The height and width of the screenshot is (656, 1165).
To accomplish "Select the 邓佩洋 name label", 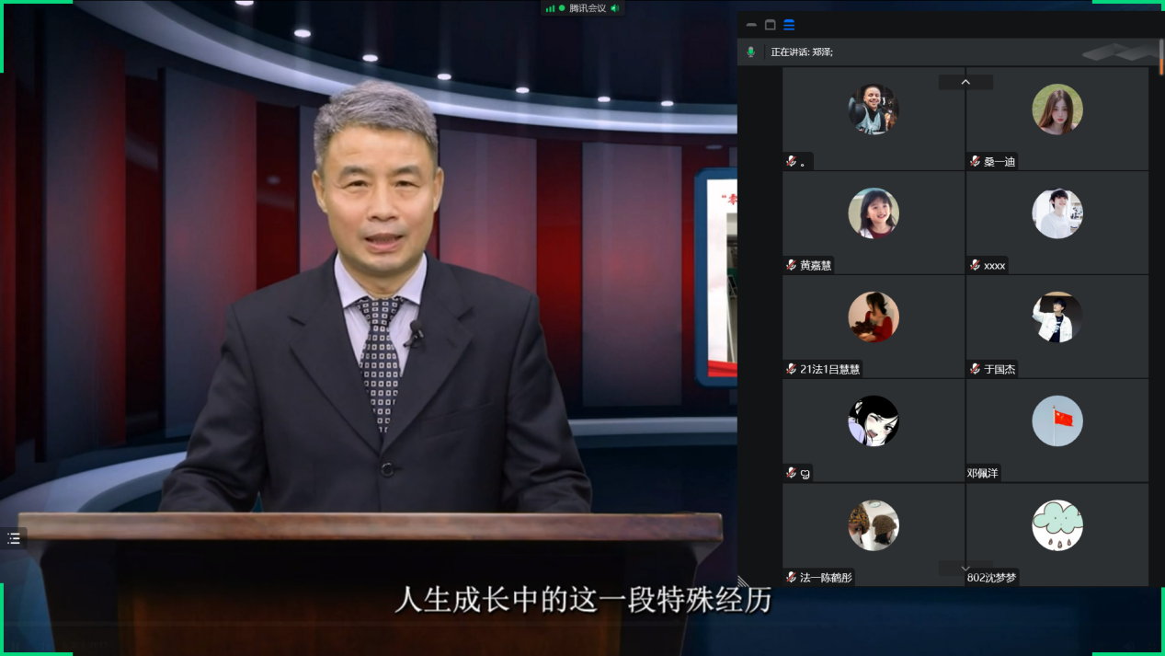I will tap(983, 474).
